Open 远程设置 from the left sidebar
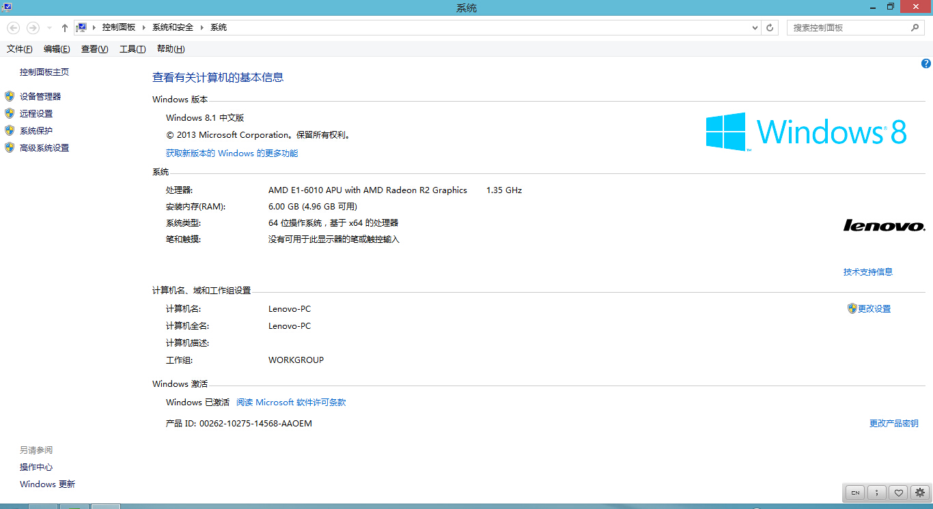The width and height of the screenshot is (933, 509). (x=36, y=114)
